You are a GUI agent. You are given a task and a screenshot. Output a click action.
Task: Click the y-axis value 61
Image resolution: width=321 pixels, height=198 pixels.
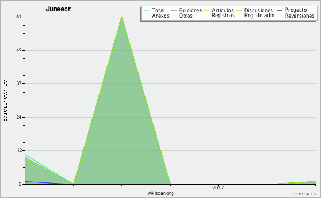(x=19, y=17)
